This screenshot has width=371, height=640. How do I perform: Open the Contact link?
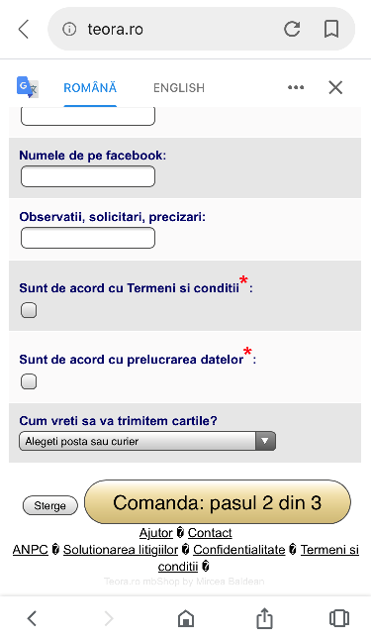(x=210, y=533)
